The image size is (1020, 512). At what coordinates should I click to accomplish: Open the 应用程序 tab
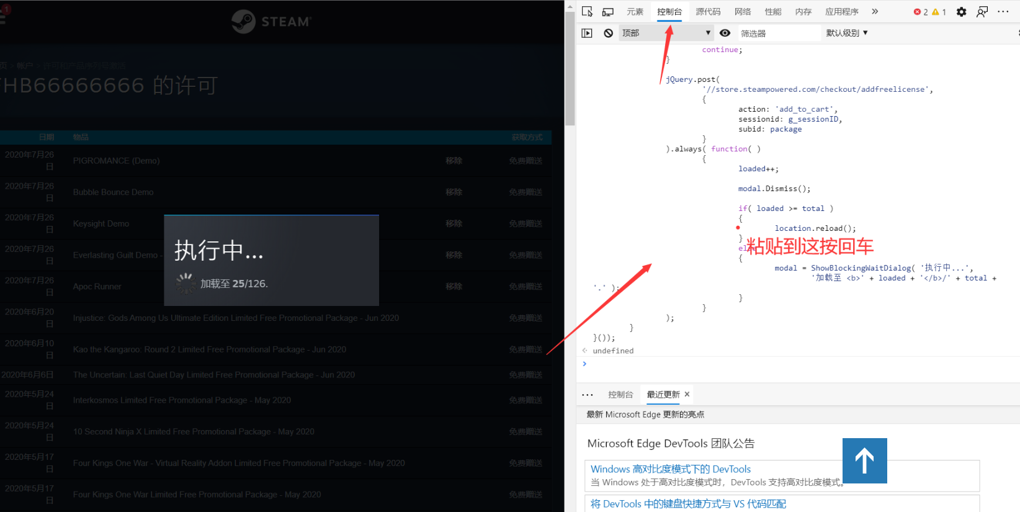[842, 12]
